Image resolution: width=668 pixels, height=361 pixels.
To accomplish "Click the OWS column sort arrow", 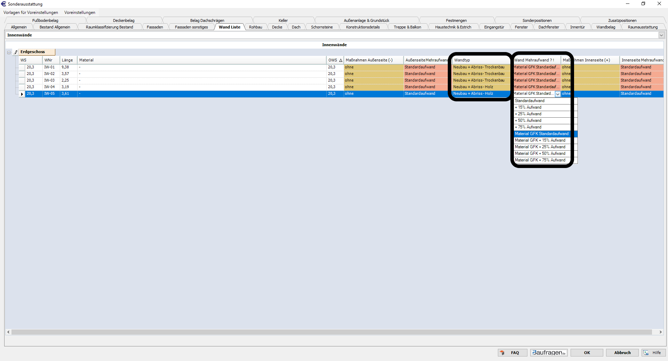I will [341, 60].
